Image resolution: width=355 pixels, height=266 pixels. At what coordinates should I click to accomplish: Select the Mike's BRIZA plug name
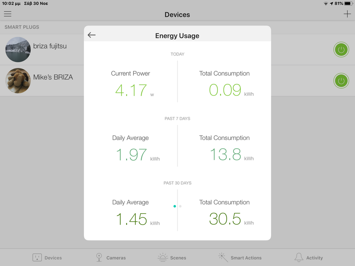click(53, 77)
